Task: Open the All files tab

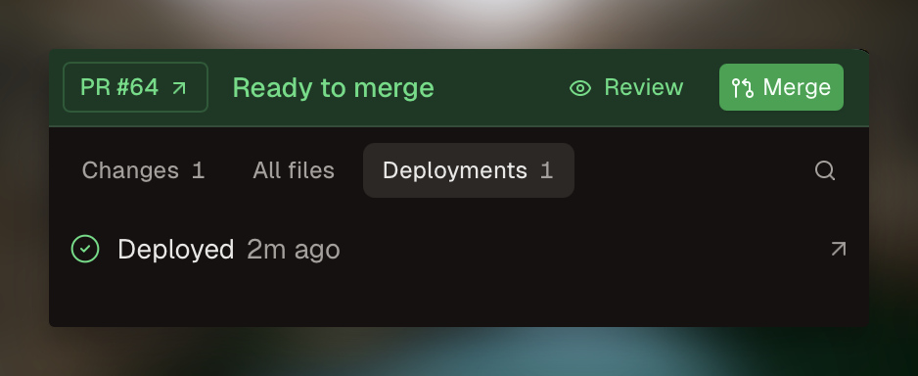Action: pyautogui.click(x=294, y=170)
